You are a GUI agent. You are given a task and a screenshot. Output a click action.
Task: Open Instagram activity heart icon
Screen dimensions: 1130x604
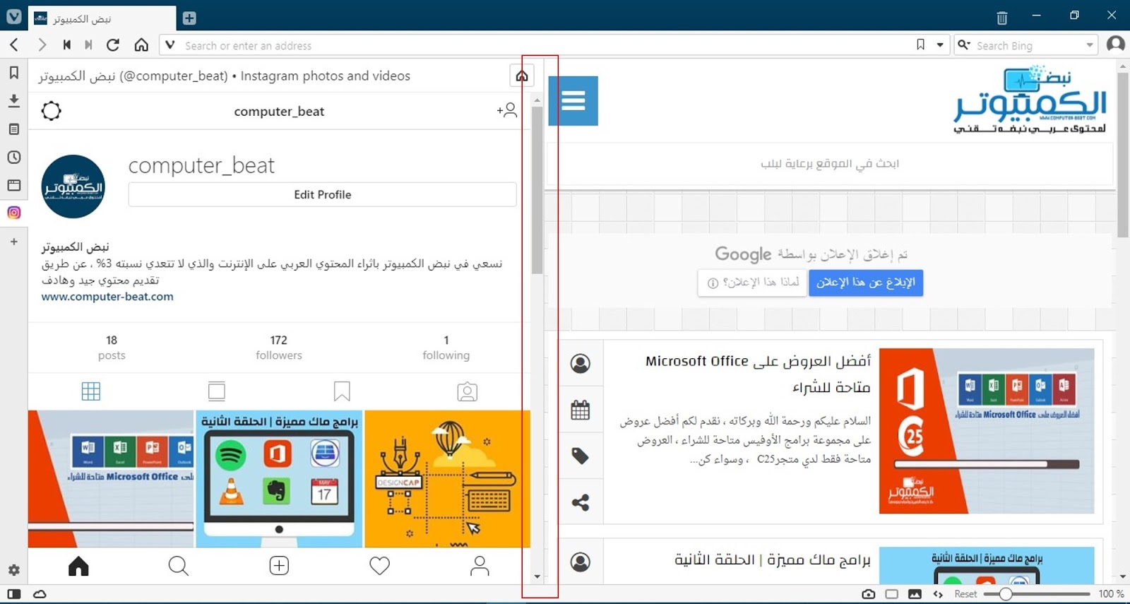[x=380, y=566]
